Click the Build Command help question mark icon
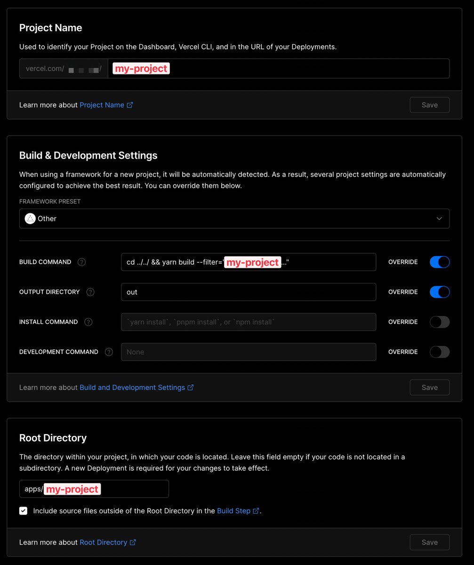Image resolution: width=474 pixels, height=565 pixels. coord(81,262)
